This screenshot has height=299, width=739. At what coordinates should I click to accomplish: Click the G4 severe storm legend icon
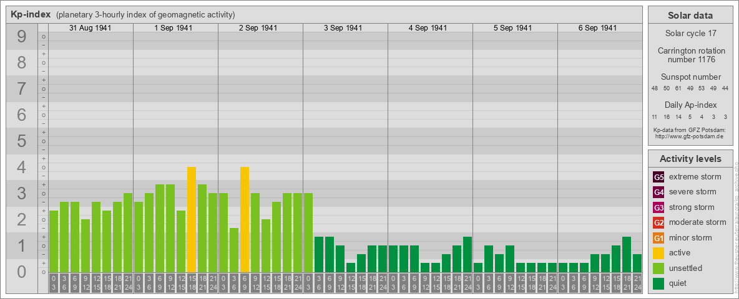(658, 192)
